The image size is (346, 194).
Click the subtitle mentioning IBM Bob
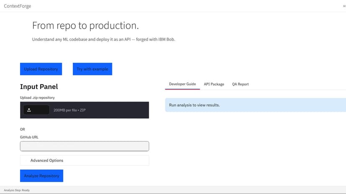coord(104,40)
